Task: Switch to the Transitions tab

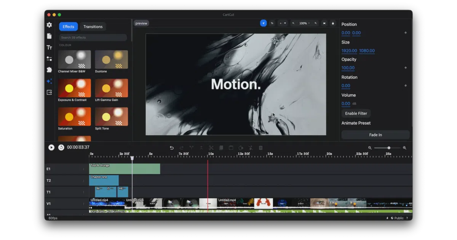Action: pos(93,27)
